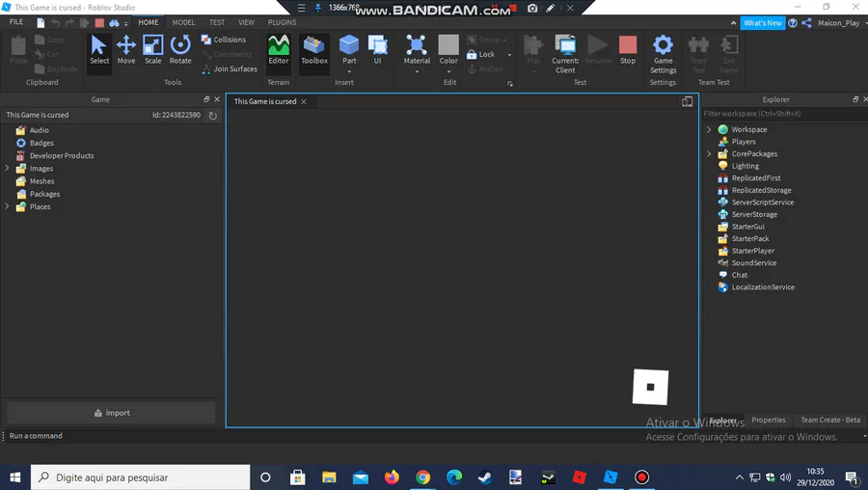The image size is (868, 490).
Task: Close the This Game is cursed tab
Action: tap(304, 101)
